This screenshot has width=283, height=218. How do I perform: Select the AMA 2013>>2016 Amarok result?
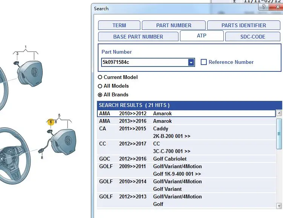[x=186, y=121]
